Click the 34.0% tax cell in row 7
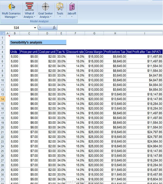The height and width of the screenshot is (184, 163). coord(61,66)
